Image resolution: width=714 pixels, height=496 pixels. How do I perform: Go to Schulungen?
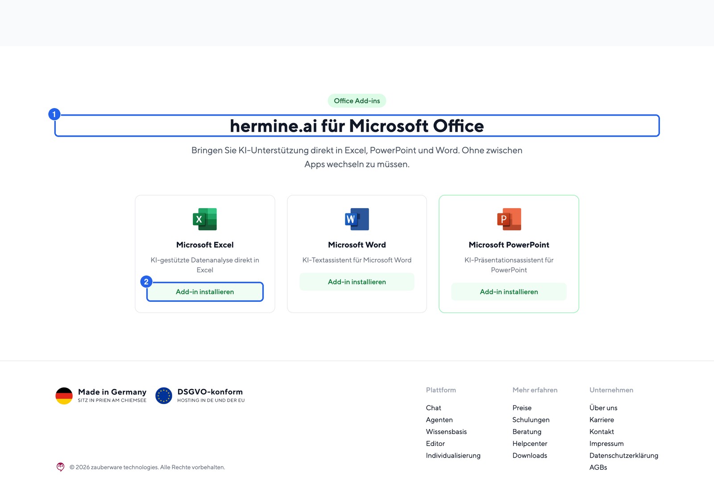(x=531, y=420)
